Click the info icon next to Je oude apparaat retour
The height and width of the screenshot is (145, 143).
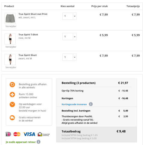(x=39, y=142)
